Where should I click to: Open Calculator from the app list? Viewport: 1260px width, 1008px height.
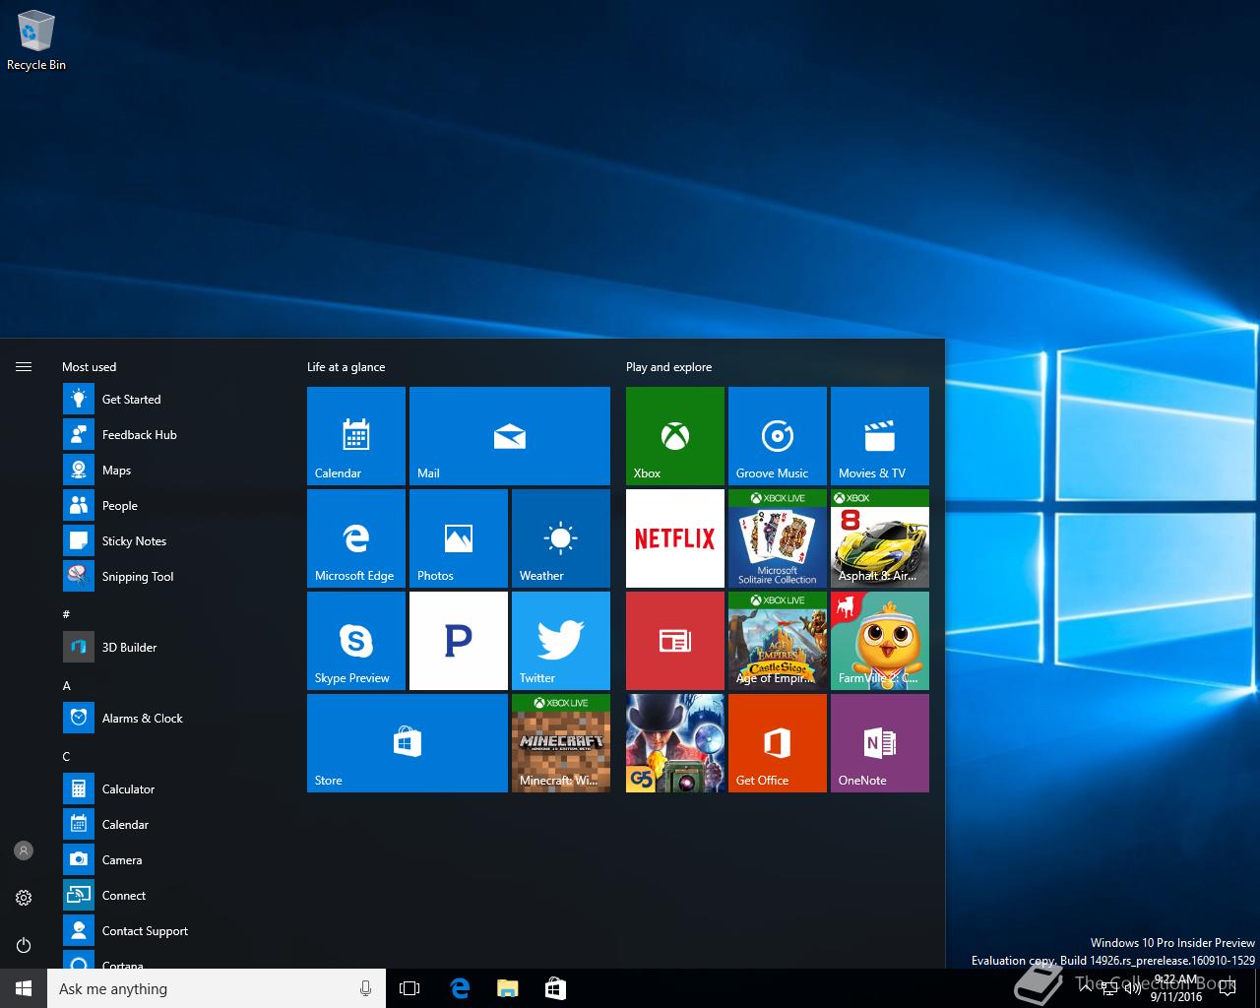point(172,789)
